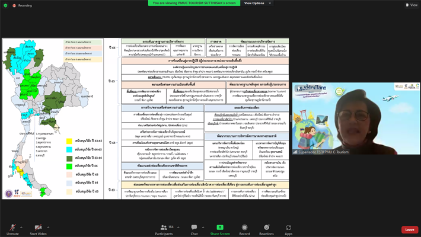This screenshot has width=421, height=237.
Task: Start recording with the Record button
Action: coord(244,229)
